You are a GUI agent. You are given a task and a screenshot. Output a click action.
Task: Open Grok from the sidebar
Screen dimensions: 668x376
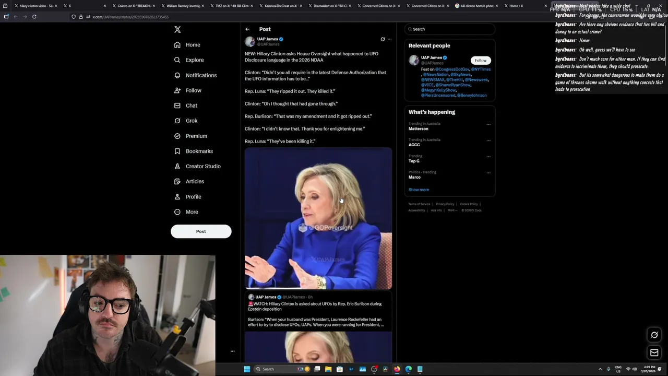pyautogui.click(x=186, y=121)
